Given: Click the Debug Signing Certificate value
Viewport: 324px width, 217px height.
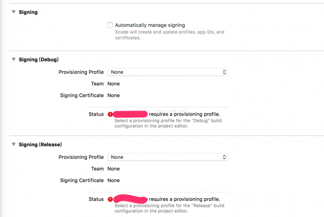Looking at the screenshot, I should click(113, 96).
